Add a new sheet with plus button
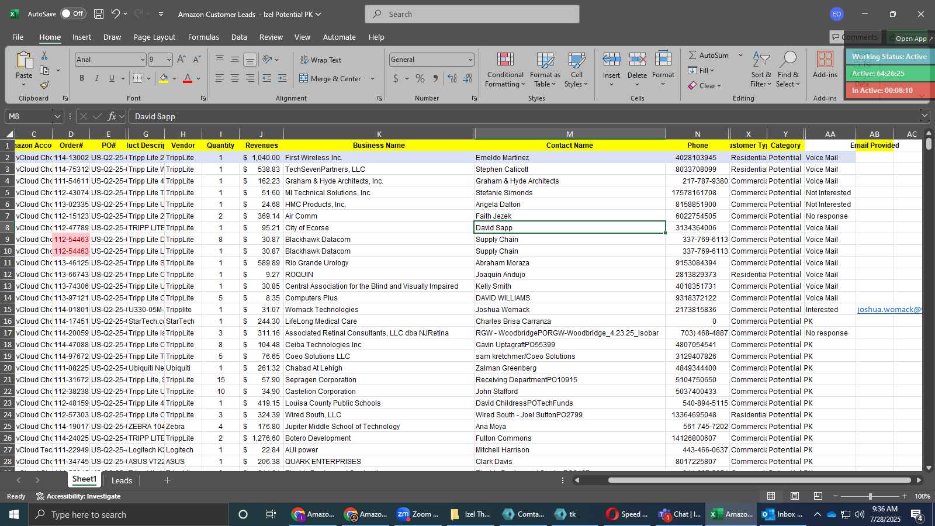Viewport: 935px width, 526px height. 167,480
